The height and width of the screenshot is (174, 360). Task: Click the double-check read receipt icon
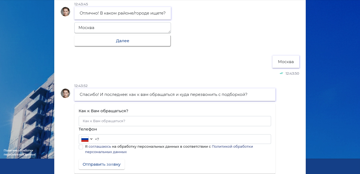281,73
